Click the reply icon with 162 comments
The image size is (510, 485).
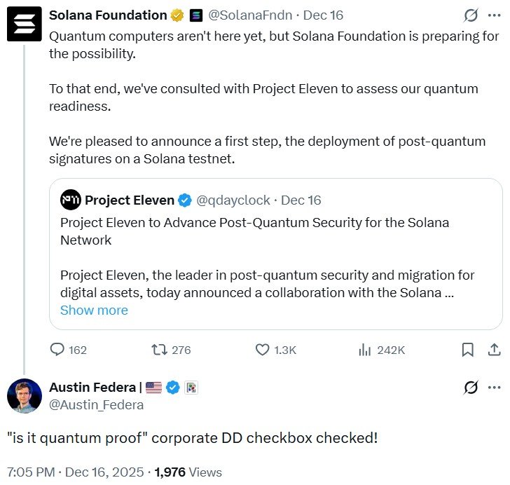click(57, 349)
